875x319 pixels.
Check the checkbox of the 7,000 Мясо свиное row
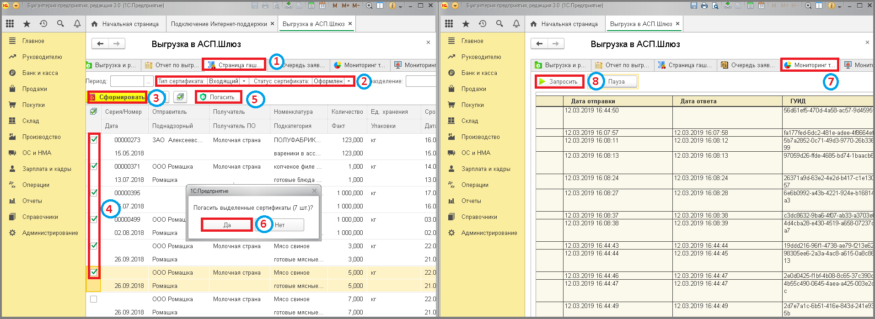[94, 299]
